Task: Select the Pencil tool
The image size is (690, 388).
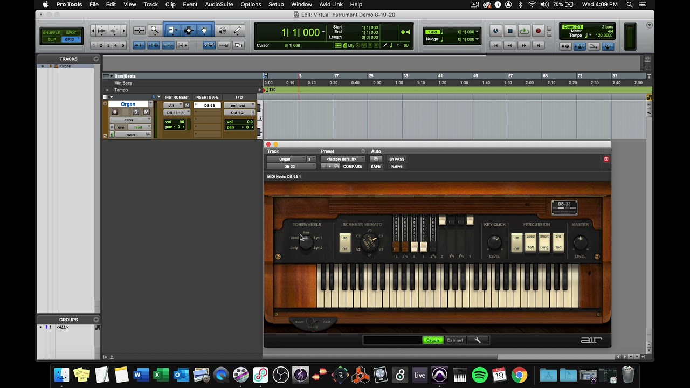Action: pos(237,31)
